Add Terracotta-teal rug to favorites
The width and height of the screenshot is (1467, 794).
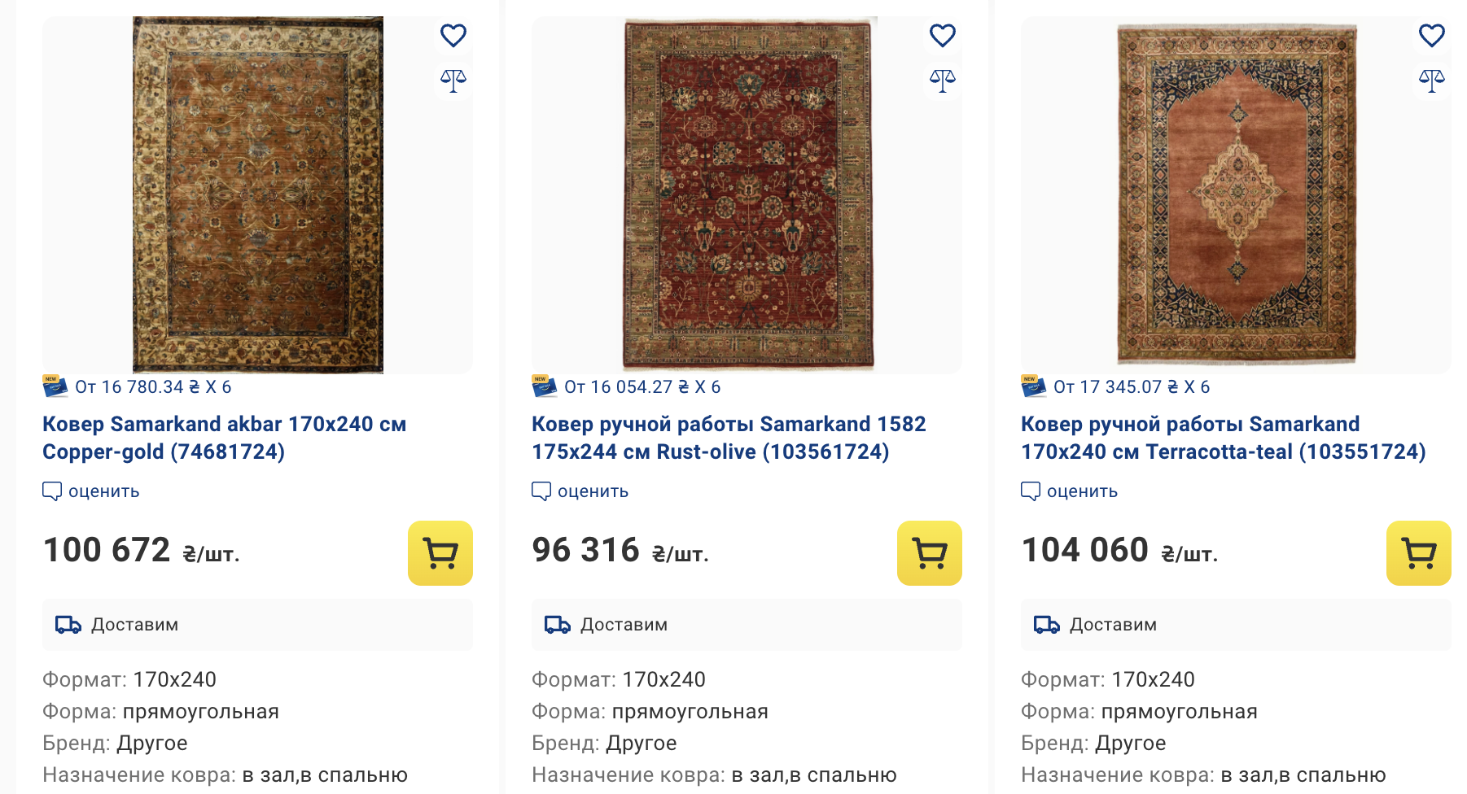pos(1431,36)
